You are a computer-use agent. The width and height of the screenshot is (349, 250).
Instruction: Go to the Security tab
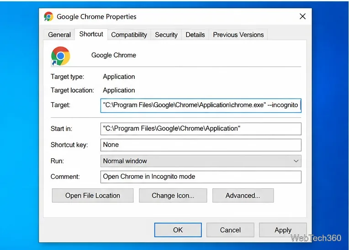[166, 35]
